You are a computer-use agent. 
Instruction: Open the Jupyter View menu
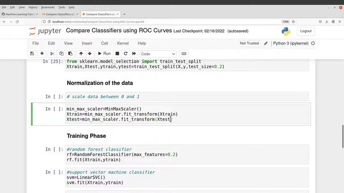68,43
